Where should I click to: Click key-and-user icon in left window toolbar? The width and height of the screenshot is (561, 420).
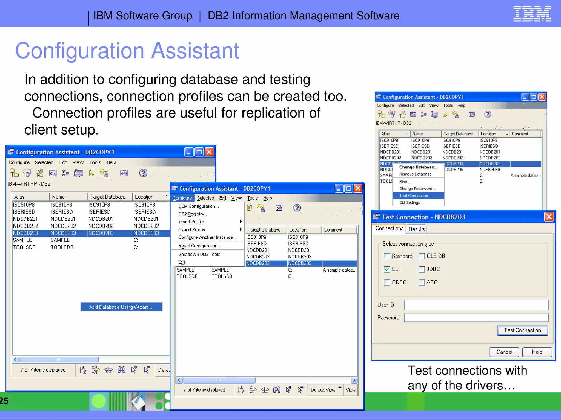104,173
